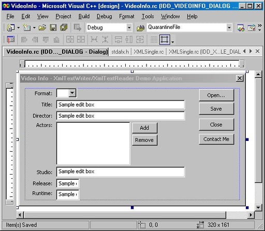Switch to the XMLSingle.rc tab
Screen dimensions: 265x231
149,52
